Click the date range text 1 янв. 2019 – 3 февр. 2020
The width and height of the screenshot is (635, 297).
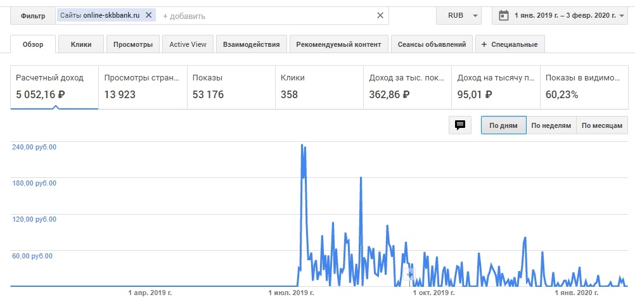[565, 16]
